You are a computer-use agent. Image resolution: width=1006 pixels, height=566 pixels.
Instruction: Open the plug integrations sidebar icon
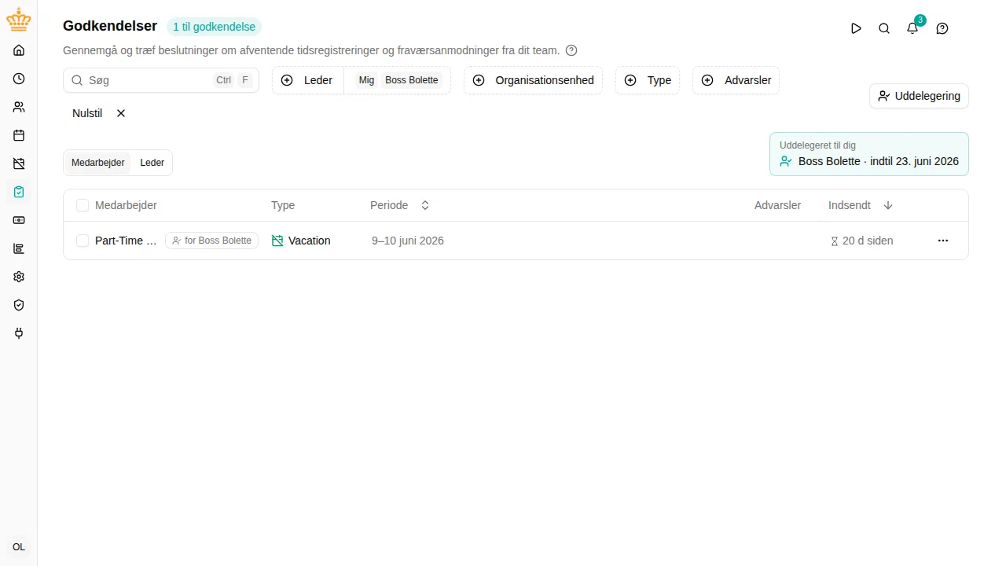point(19,333)
